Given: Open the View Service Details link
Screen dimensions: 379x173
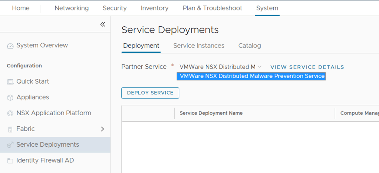Looking at the screenshot, I should pyautogui.click(x=307, y=67).
